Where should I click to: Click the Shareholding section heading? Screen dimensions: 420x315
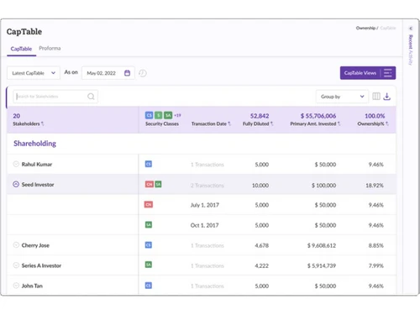(34, 144)
